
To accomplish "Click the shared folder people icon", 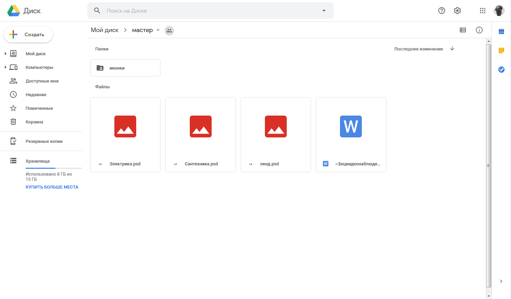I will click(169, 30).
